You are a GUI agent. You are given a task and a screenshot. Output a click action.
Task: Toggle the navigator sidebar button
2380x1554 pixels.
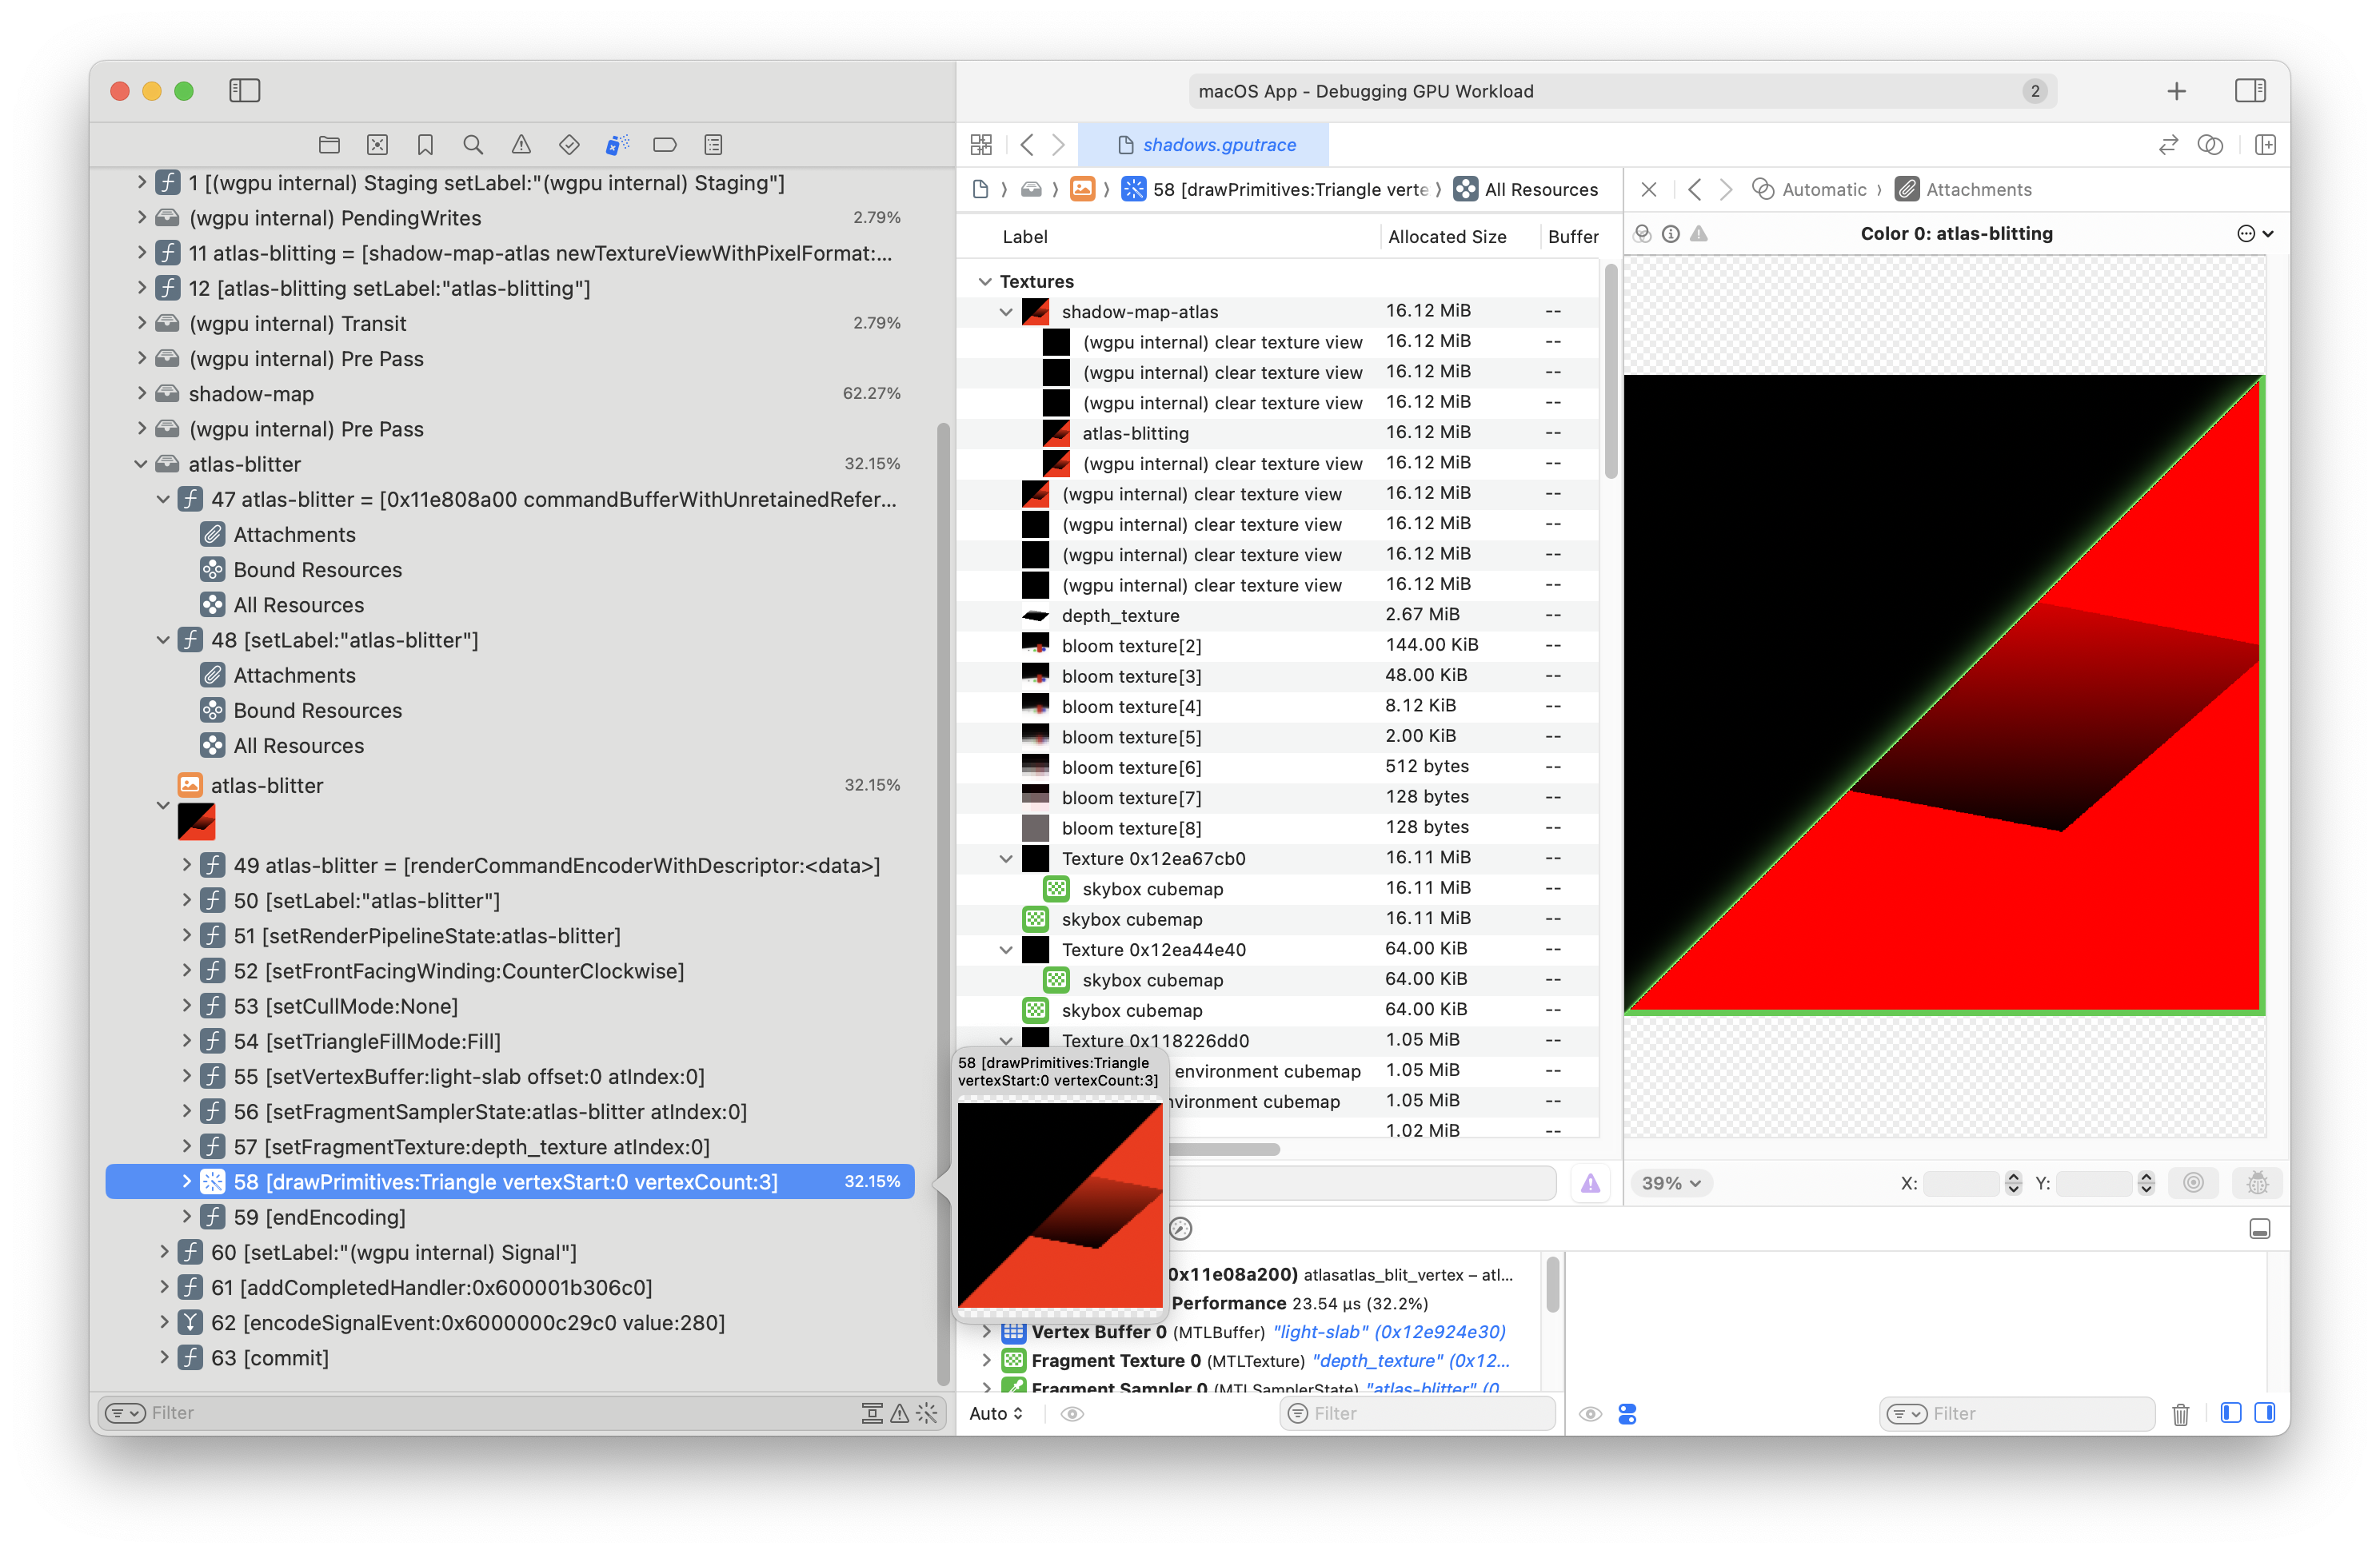click(x=244, y=91)
